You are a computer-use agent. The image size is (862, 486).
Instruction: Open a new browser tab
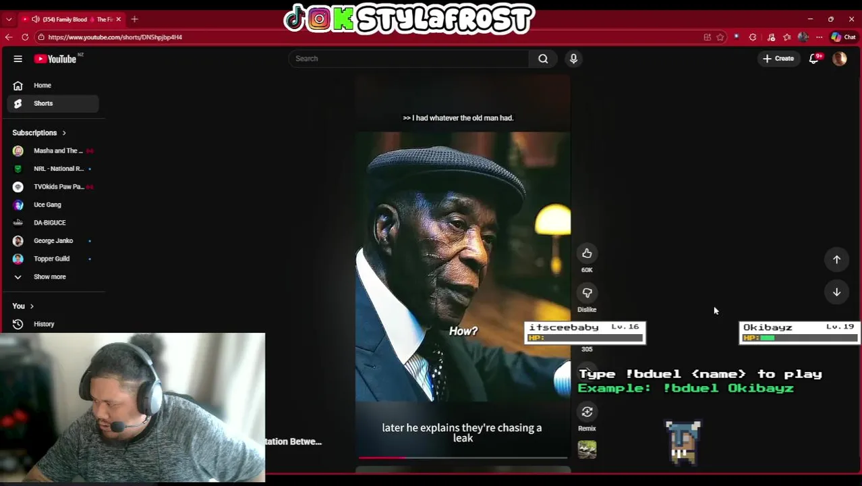134,20
